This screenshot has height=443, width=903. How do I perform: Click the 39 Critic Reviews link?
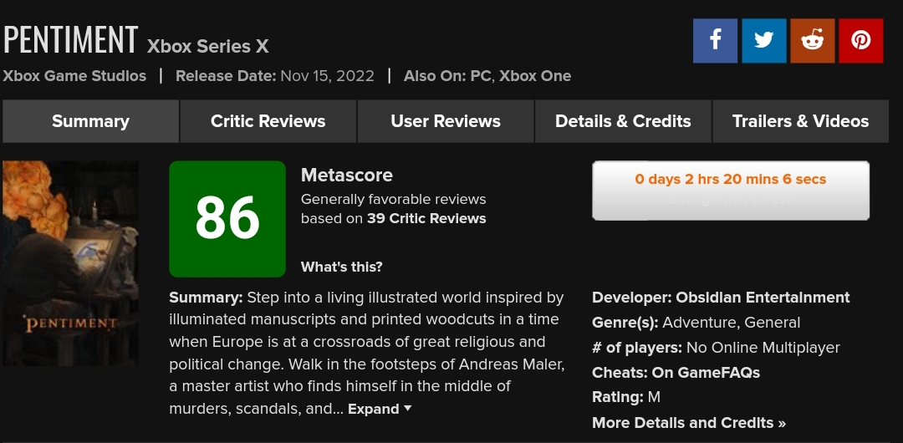point(426,218)
